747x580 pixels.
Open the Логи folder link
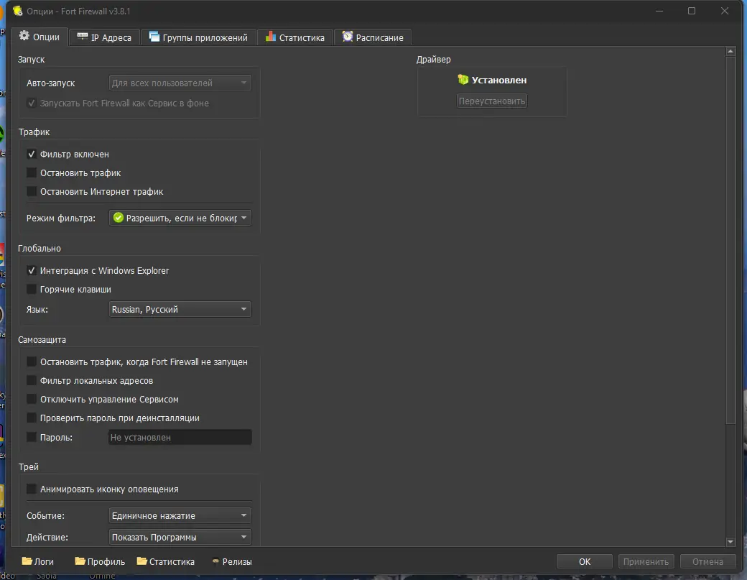click(37, 561)
